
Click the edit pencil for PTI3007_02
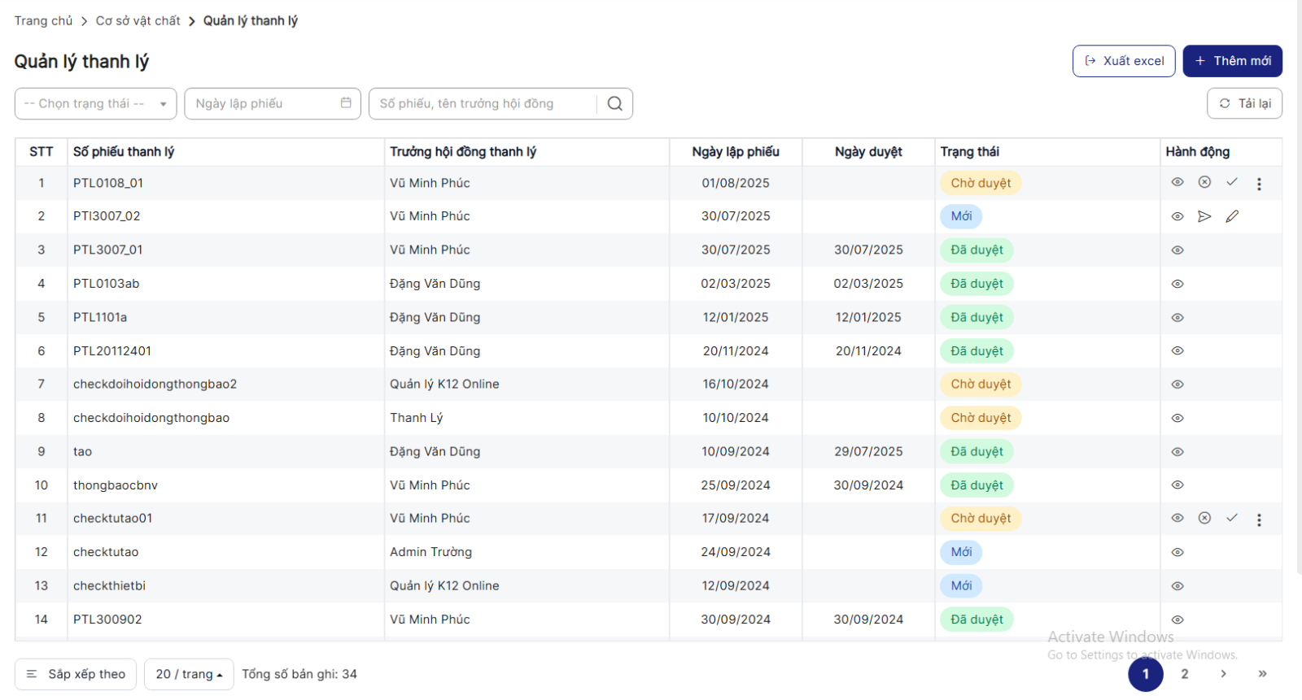point(1232,216)
